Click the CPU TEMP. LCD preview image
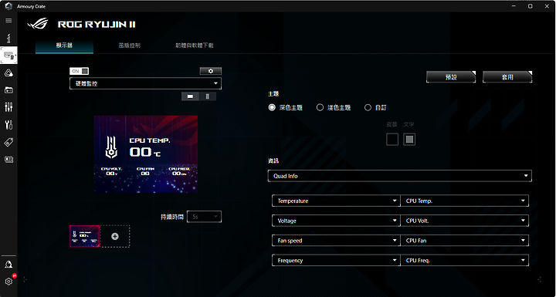 pos(146,154)
